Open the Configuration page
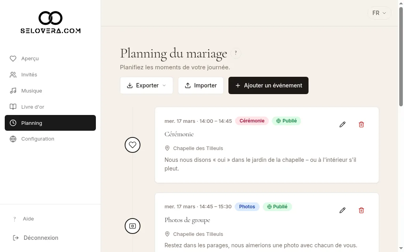Image resolution: width=404 pixels, height=252 pixels. 50,139
